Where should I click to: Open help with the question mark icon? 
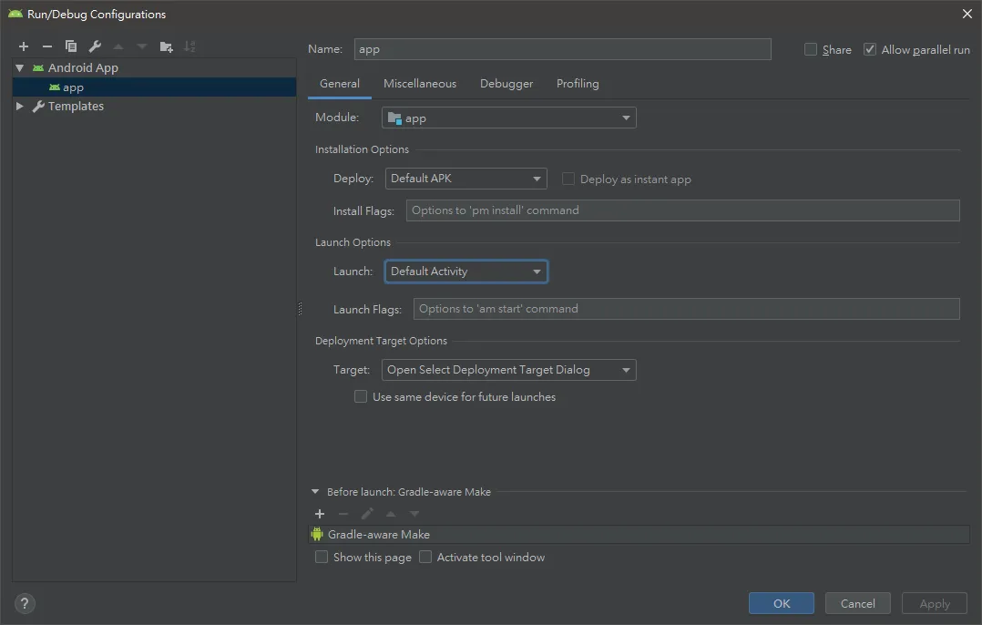coord(25,602)
